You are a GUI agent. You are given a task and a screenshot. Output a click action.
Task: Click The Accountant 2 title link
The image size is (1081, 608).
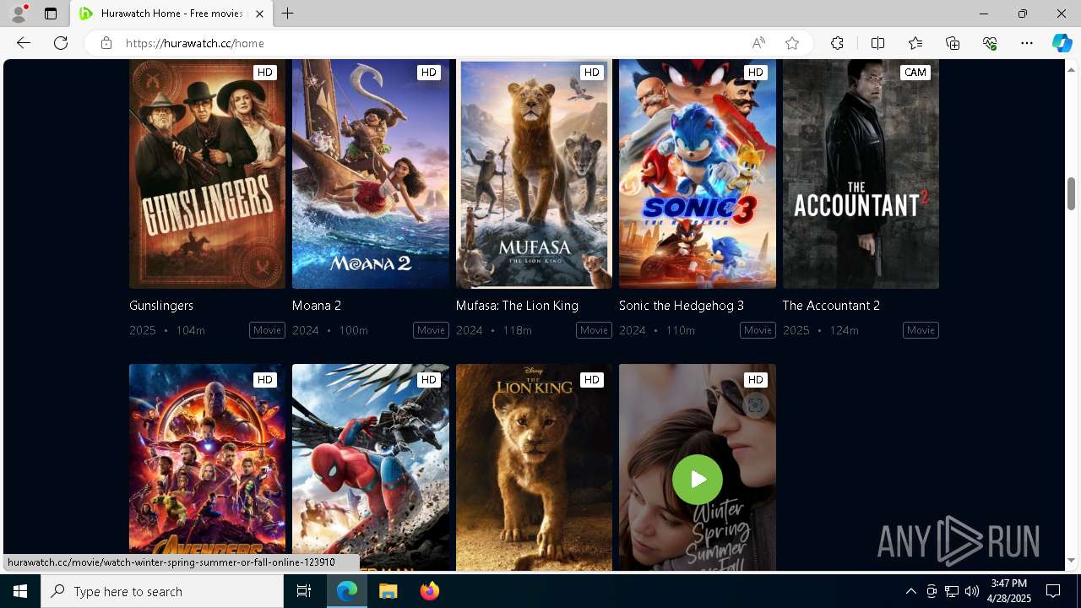[831, 306]
